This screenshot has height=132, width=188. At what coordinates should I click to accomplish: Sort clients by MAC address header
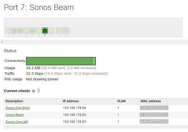tap(151, 101)
